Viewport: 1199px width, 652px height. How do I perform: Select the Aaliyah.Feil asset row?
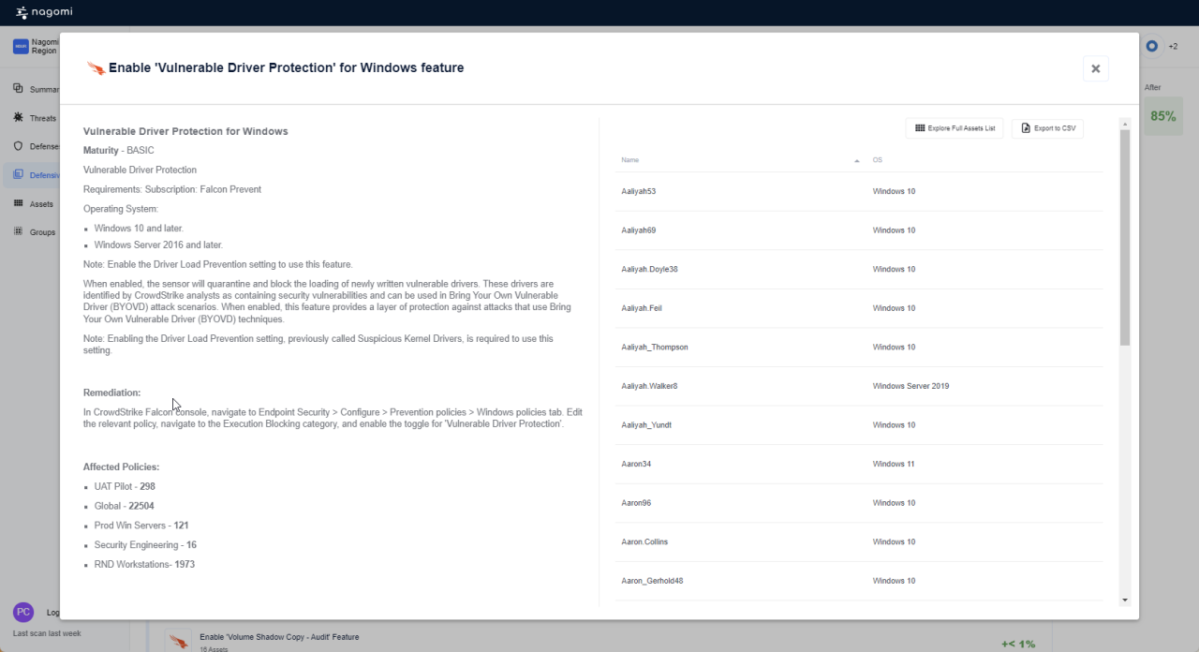(x=859, y=308)
